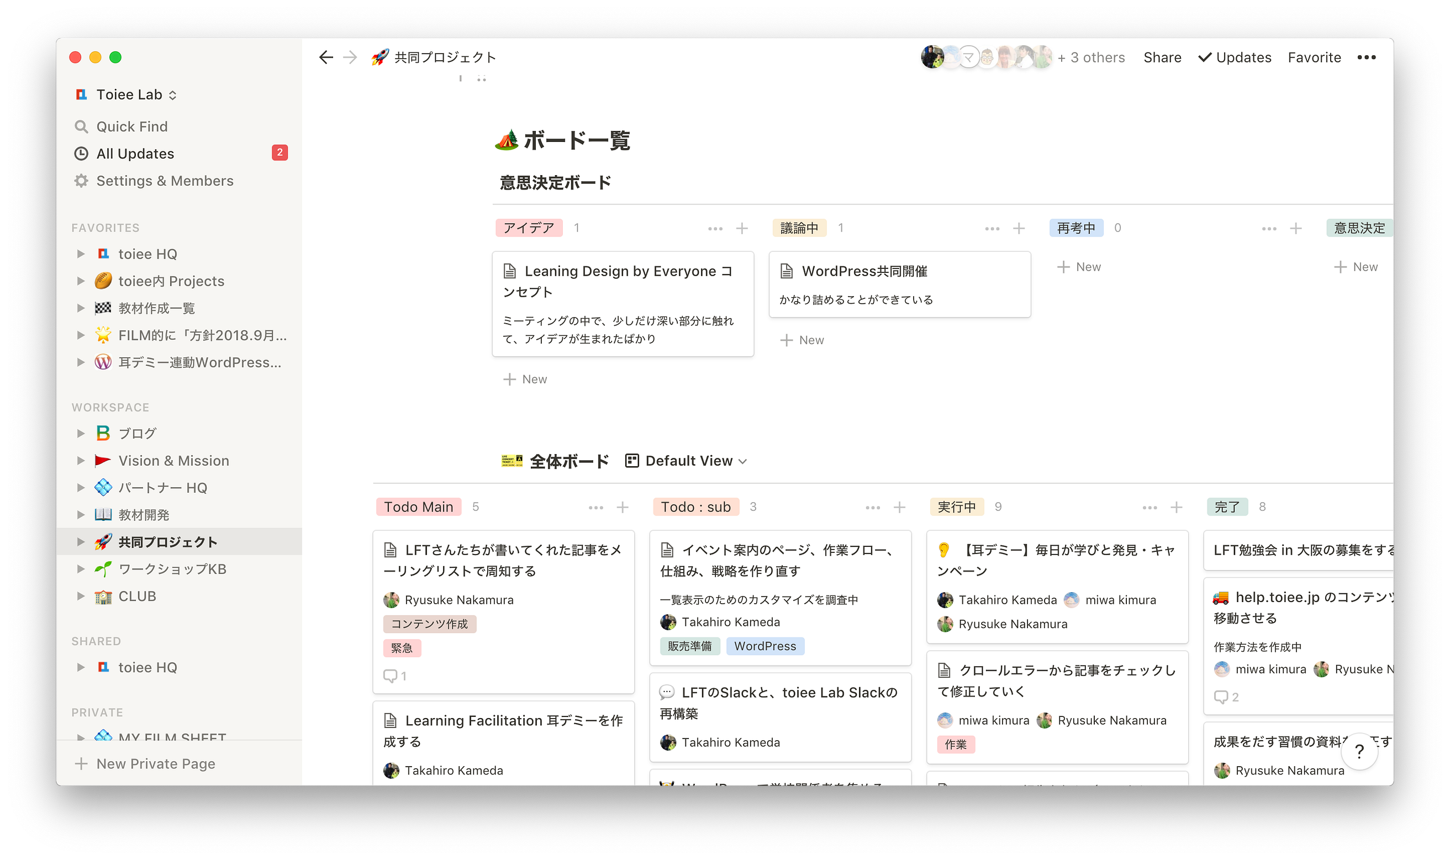Viewport: 1450px width, 860px height.
Task: Open options dots for 議論中 column
Action: [992, 228]
